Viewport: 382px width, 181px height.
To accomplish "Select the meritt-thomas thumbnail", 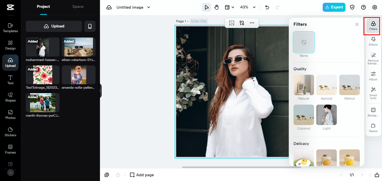I will 43,103.
